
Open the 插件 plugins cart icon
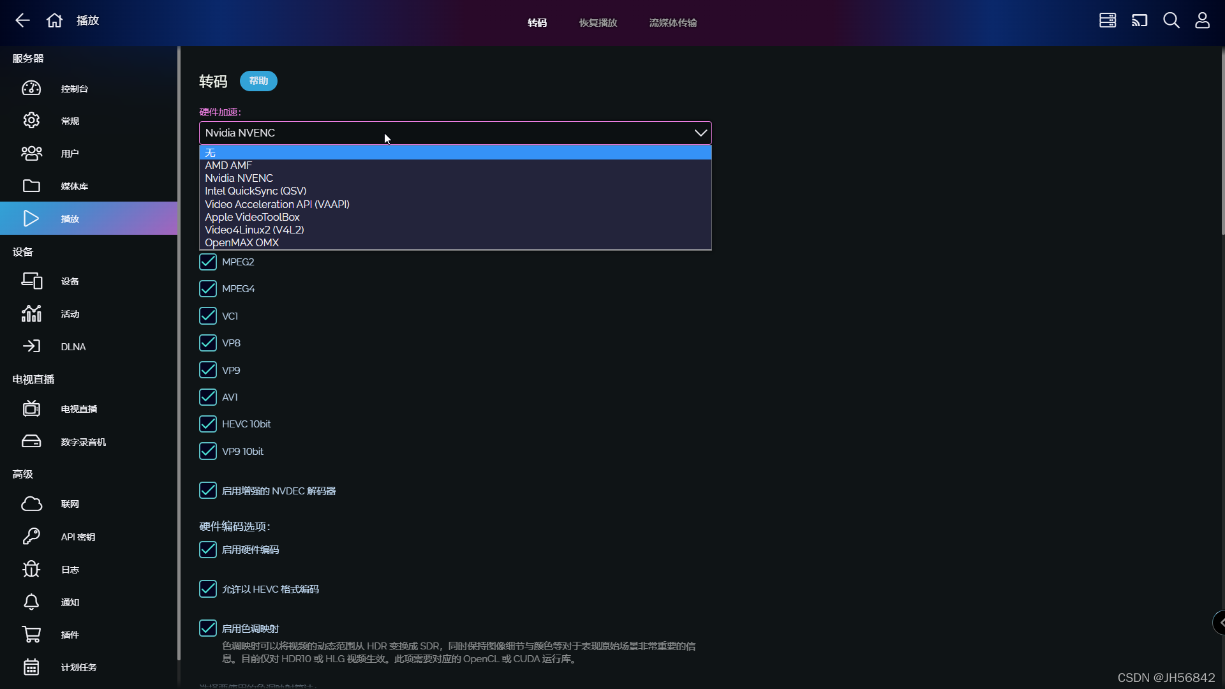click(x=31, y=634)
